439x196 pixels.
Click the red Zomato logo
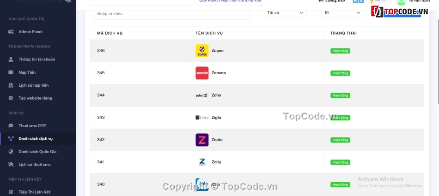tap(202, 73)
